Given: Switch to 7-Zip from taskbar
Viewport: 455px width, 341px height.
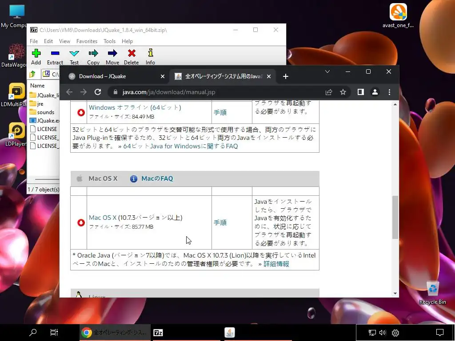Looking at the screenshot, I should tap(158, 333).
